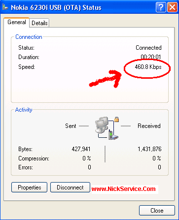Click the Close button

[x=157, y=211]
